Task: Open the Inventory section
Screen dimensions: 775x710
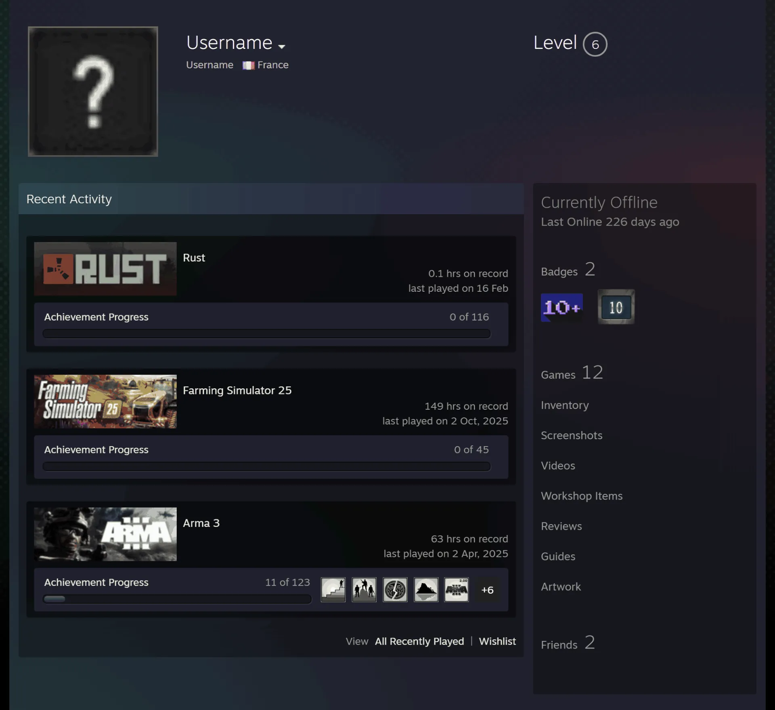Action: 565,405
